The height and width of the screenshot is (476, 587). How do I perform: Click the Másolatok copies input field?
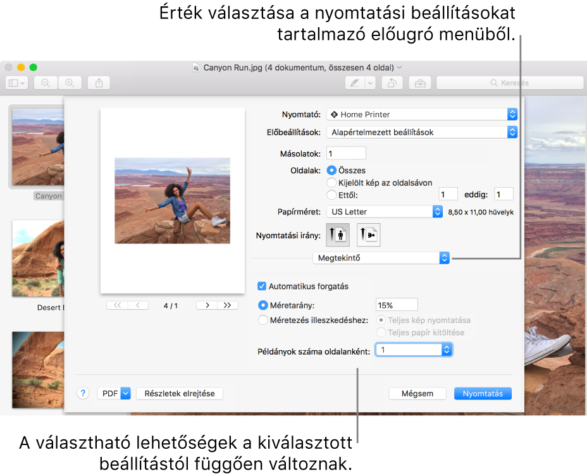(345, 154)
